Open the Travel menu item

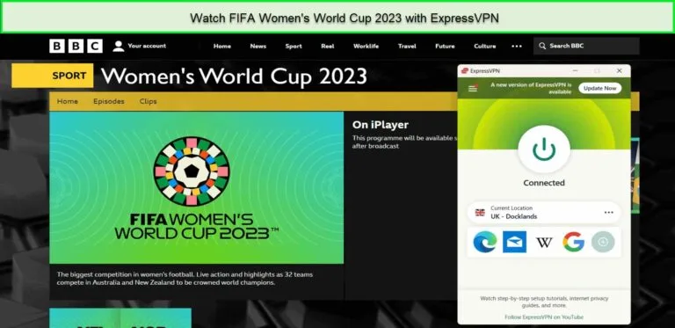407,46
